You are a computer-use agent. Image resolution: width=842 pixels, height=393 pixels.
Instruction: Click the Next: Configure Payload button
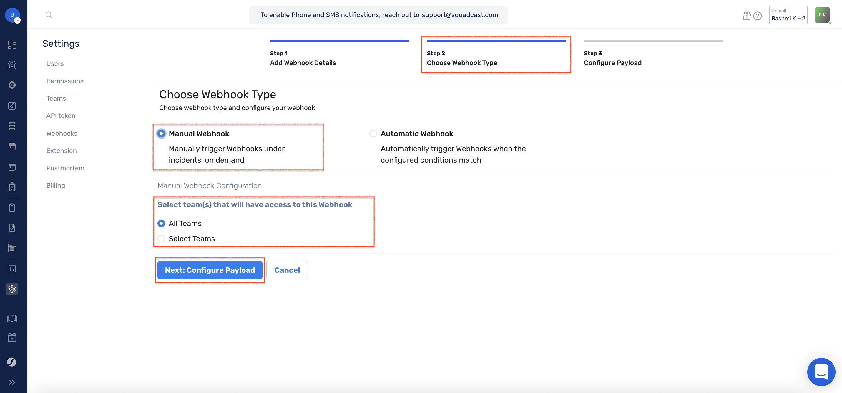(210, 270)
